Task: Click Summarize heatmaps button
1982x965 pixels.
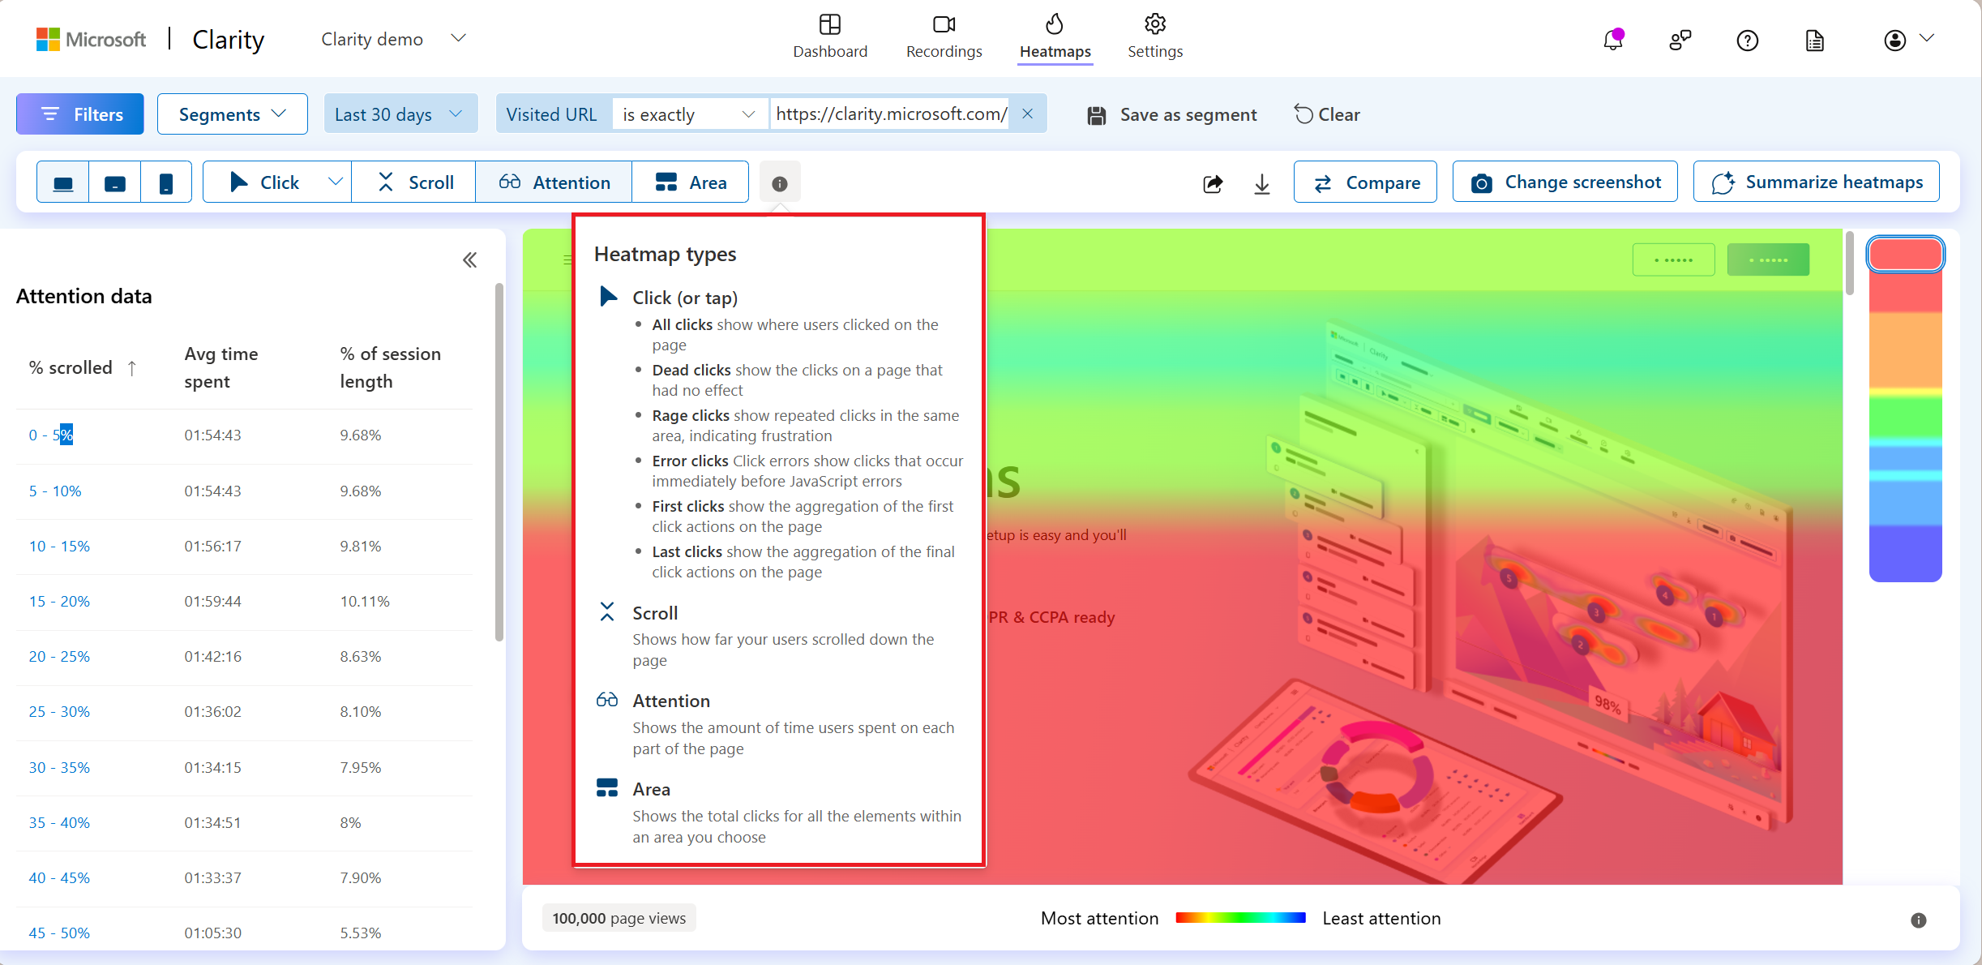Action: coord(1817,182)
